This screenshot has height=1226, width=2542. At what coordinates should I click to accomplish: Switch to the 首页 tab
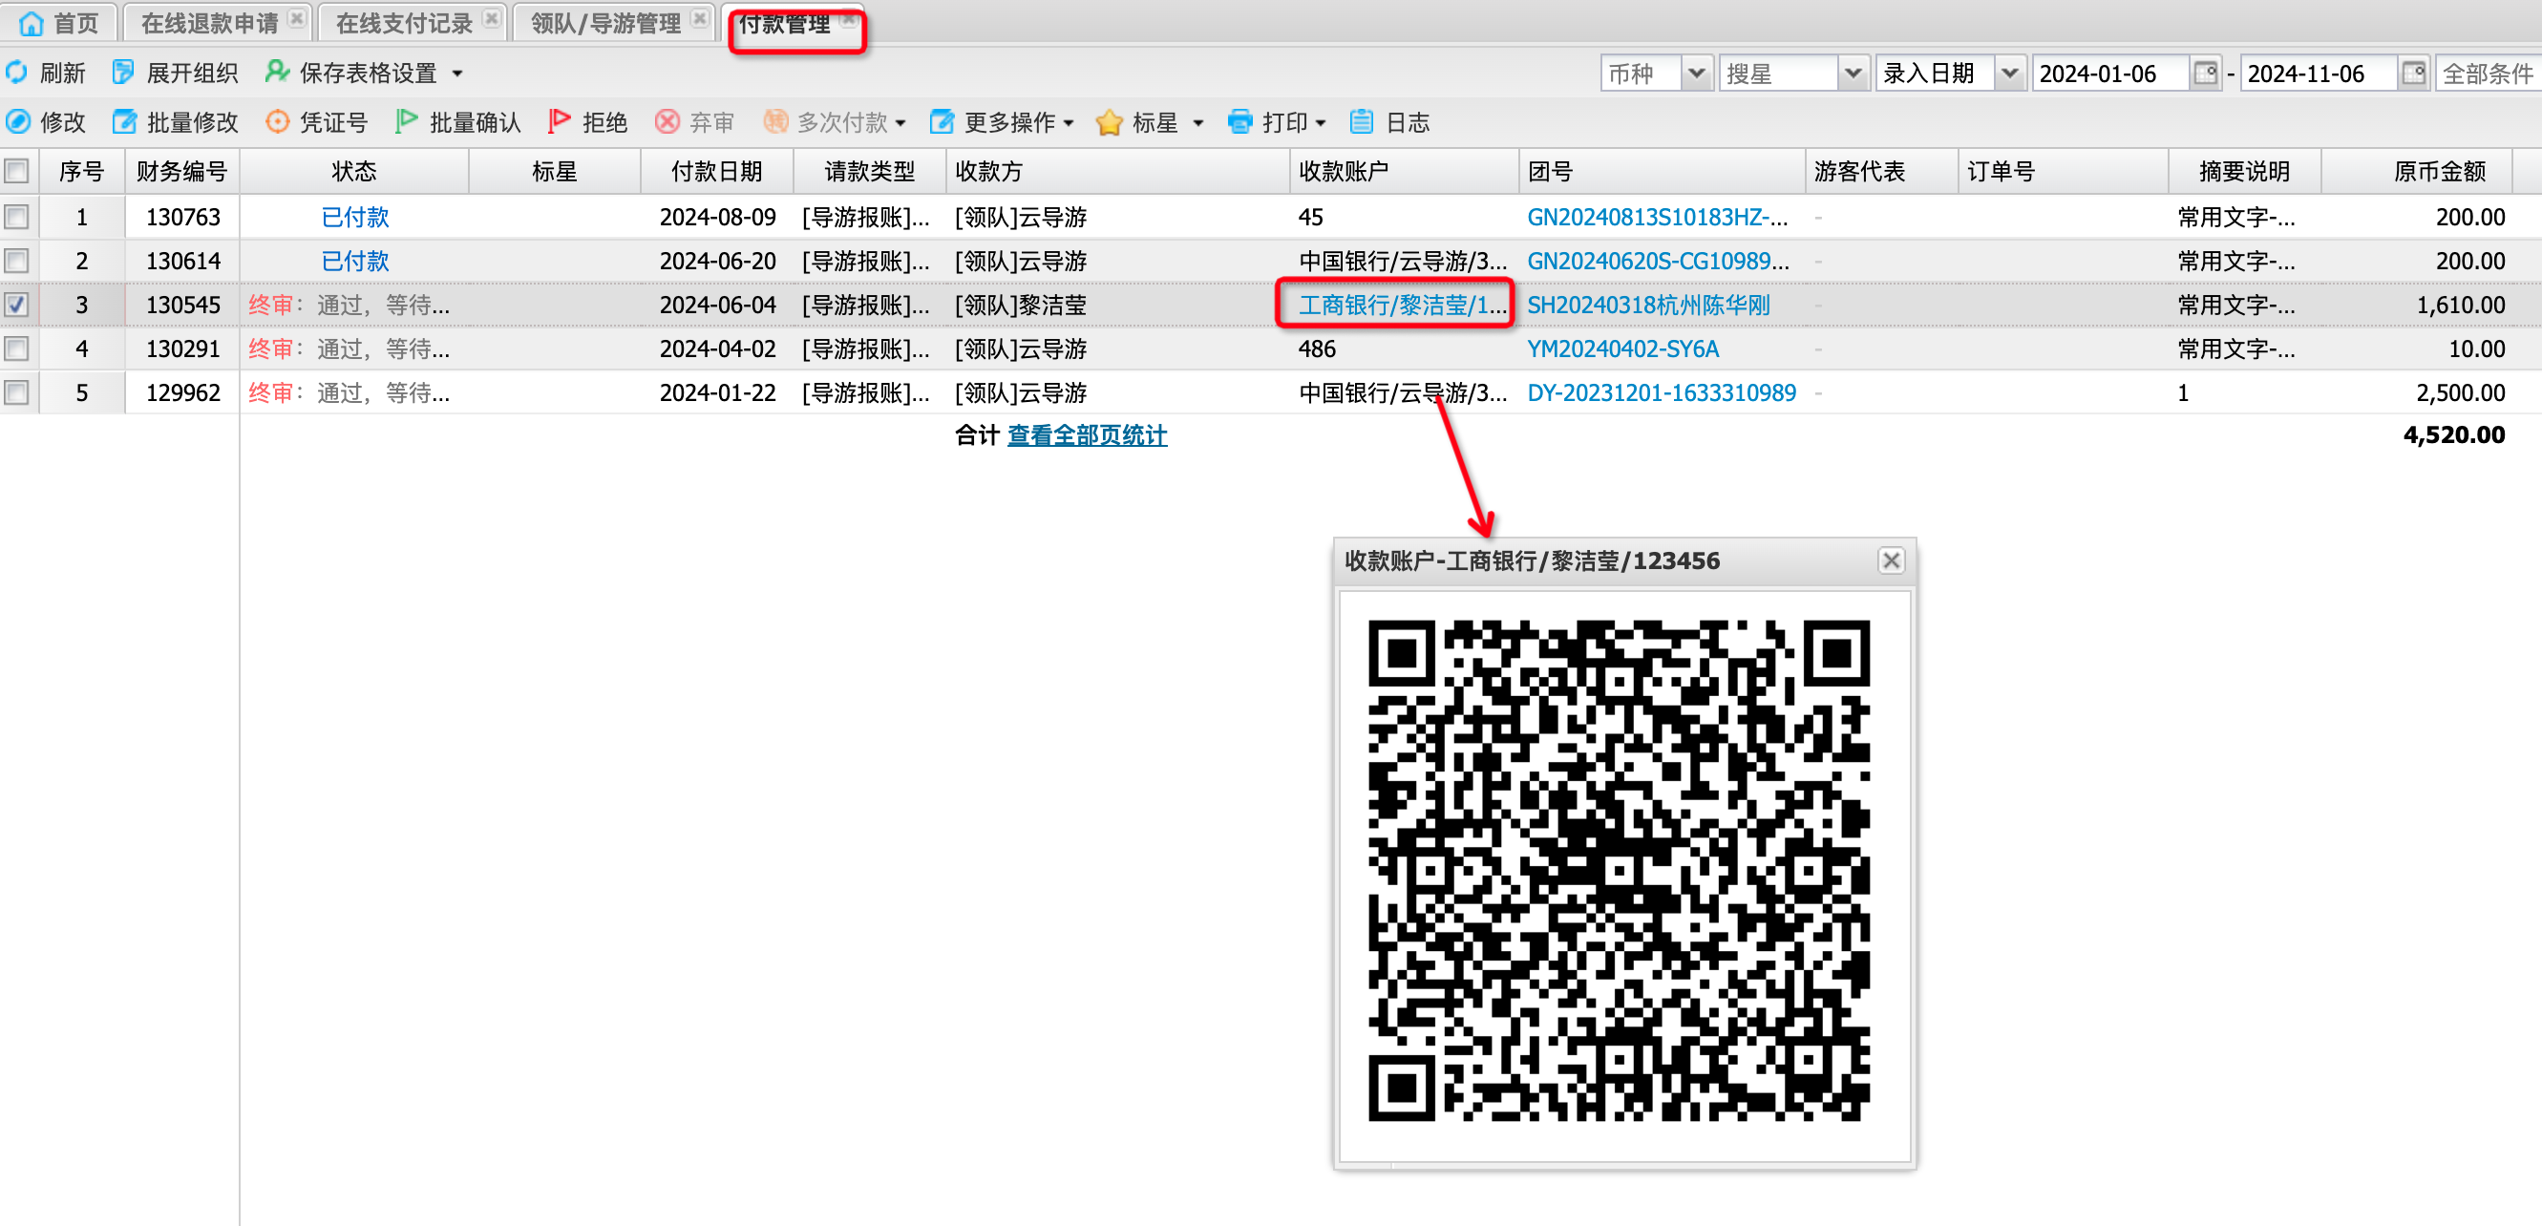(60, 23)
